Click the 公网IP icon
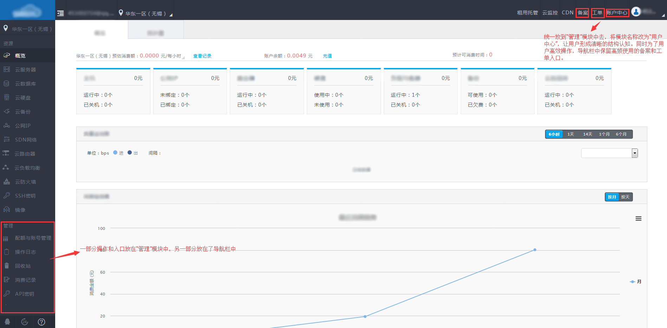 click(x=7, y=125)
